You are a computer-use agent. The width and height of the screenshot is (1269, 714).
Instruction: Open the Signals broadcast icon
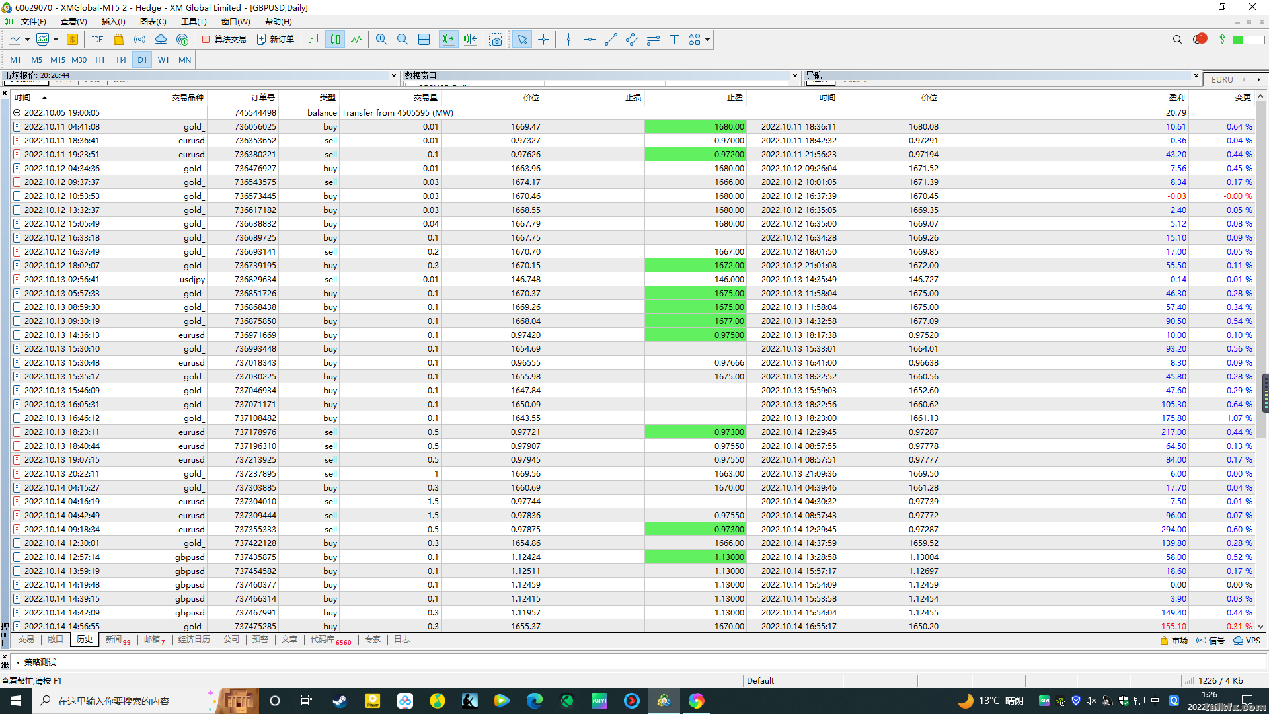139,40
